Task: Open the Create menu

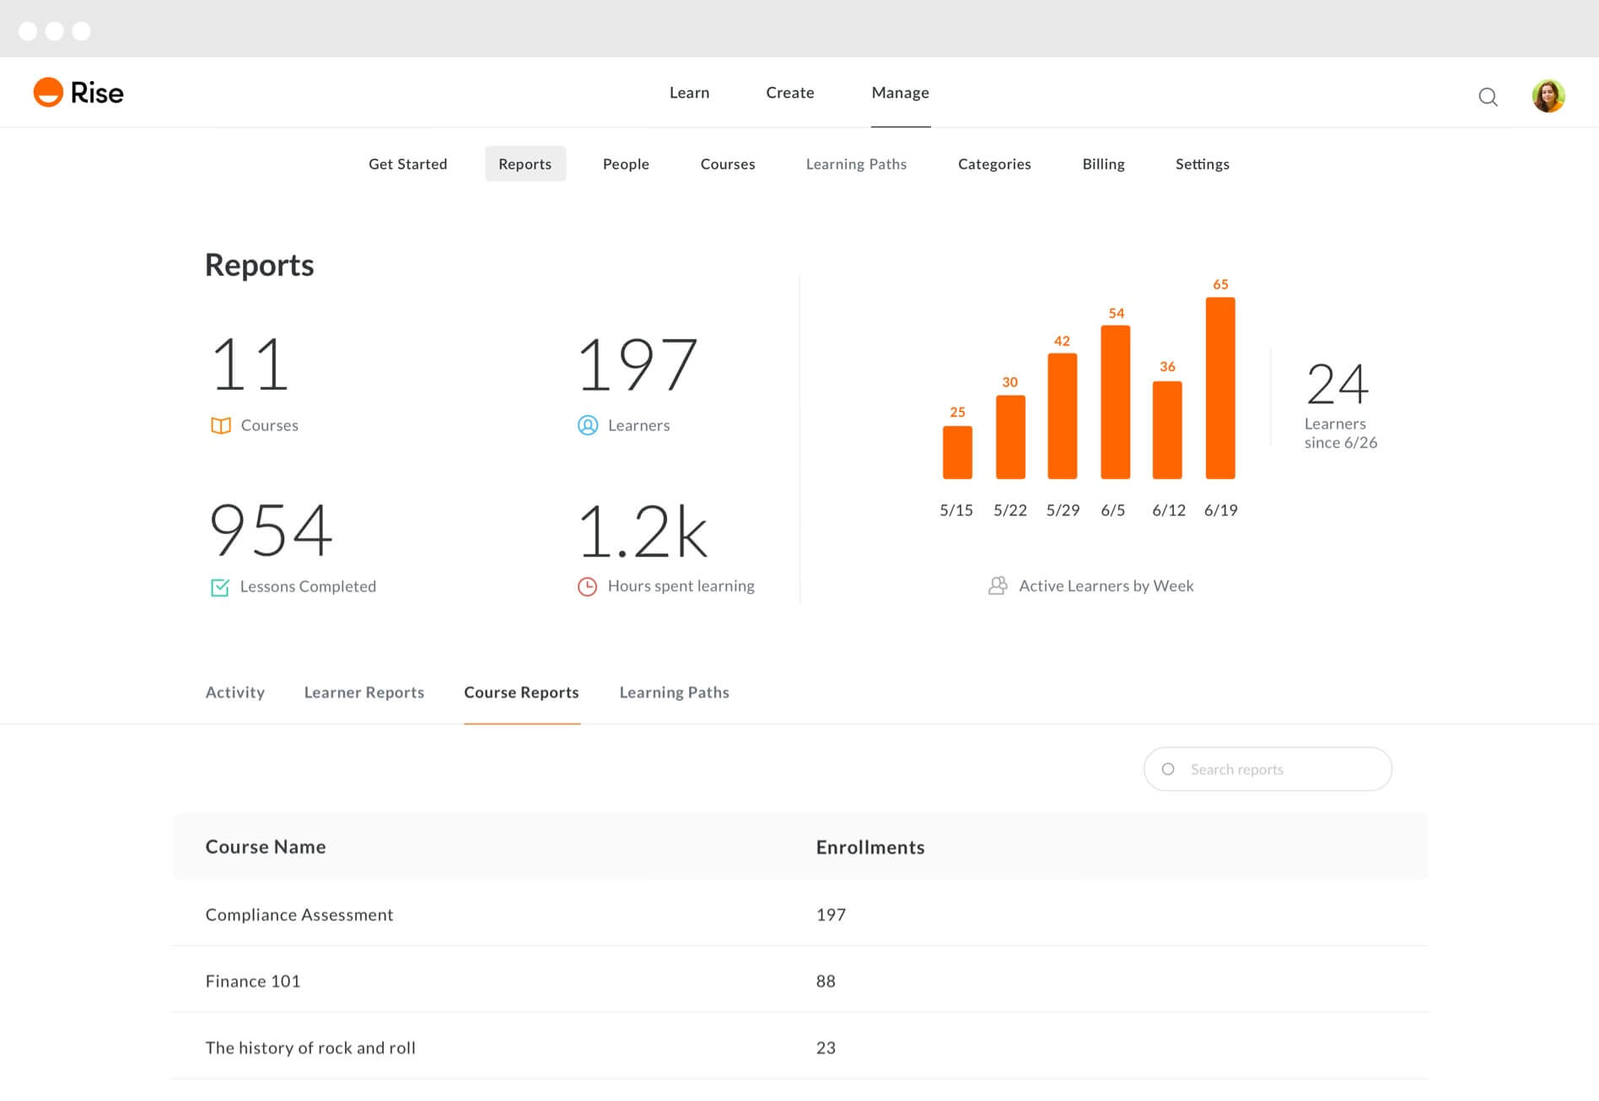Action: point(789,93)
